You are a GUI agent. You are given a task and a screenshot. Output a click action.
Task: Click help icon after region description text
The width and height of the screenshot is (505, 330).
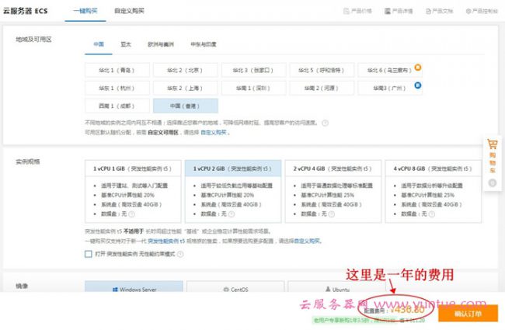tap(326, 123)
